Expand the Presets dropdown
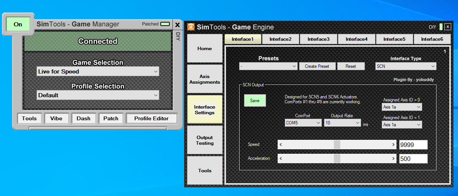Viewport: 458px width, 196px height. [x=269, y=66]
